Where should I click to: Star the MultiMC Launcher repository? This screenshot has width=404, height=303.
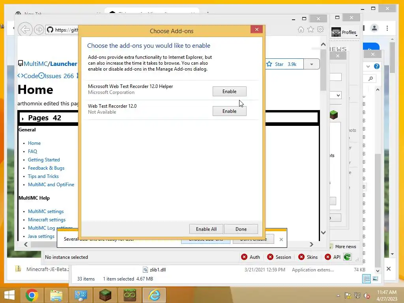click(x=284, y=64)
